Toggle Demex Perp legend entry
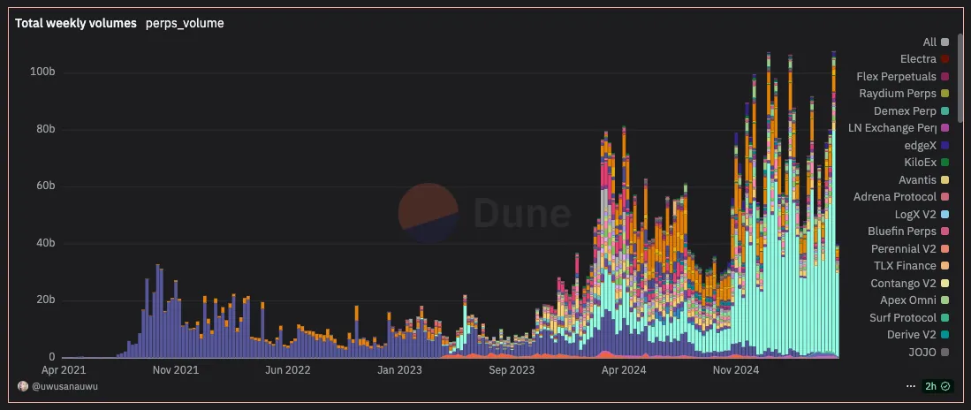This screenshot has width=971, height=410. [x=912, y=111]
